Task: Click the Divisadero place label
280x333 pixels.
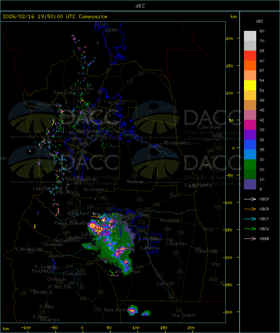Action: click(x=95, y=189)
